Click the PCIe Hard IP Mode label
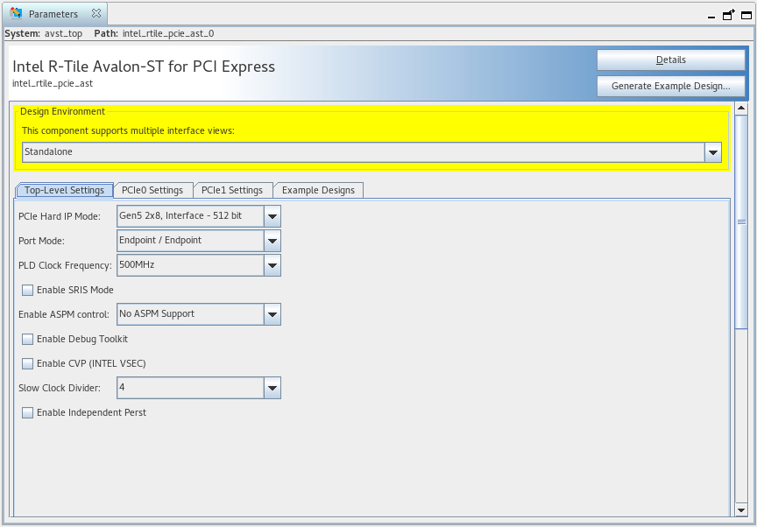 point(60,216)
